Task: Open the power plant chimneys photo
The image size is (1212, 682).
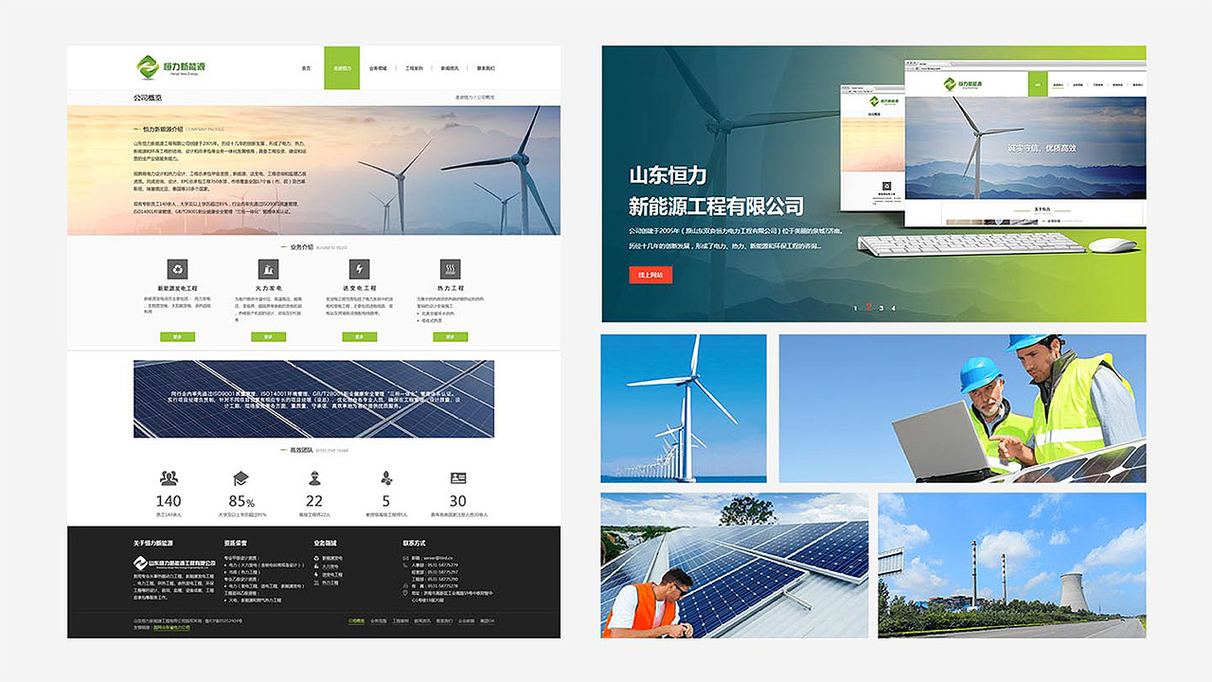Action: (x=1011, y=565)
